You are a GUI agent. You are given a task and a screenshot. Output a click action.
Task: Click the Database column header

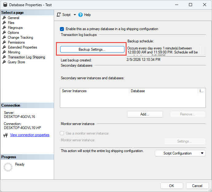(x=163, y=91)
